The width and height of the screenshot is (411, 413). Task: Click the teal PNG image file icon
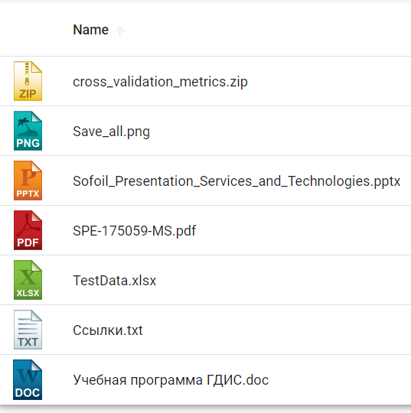(28, 131)
